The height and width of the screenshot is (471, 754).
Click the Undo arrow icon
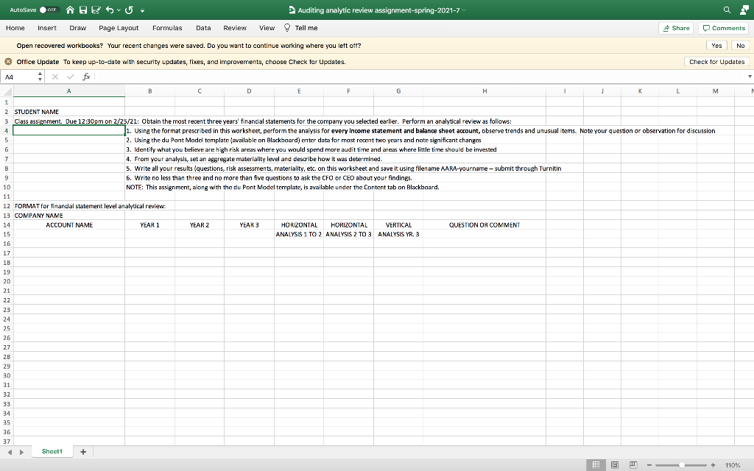[110, 10]
